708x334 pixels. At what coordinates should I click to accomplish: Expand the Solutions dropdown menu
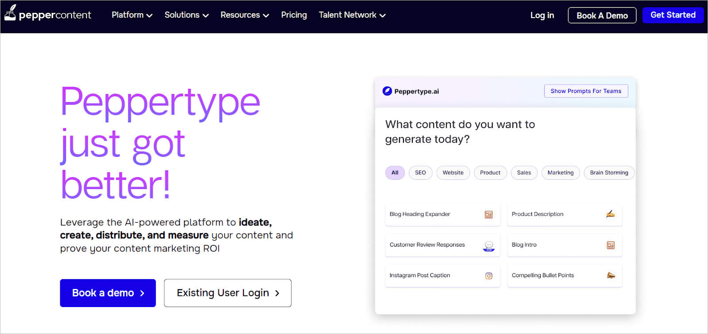click(186, 15)
